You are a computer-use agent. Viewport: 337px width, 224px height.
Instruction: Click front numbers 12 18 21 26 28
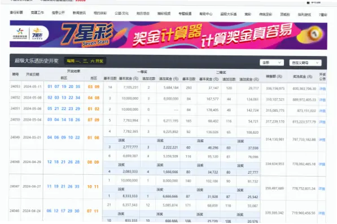[63, 162]
